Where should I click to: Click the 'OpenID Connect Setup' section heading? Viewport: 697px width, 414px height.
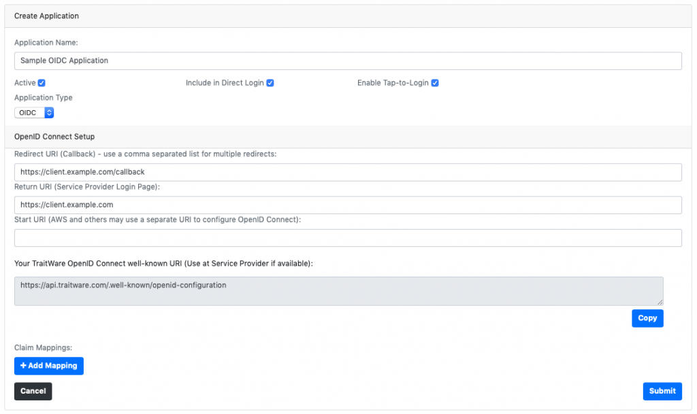coord(54,137)
